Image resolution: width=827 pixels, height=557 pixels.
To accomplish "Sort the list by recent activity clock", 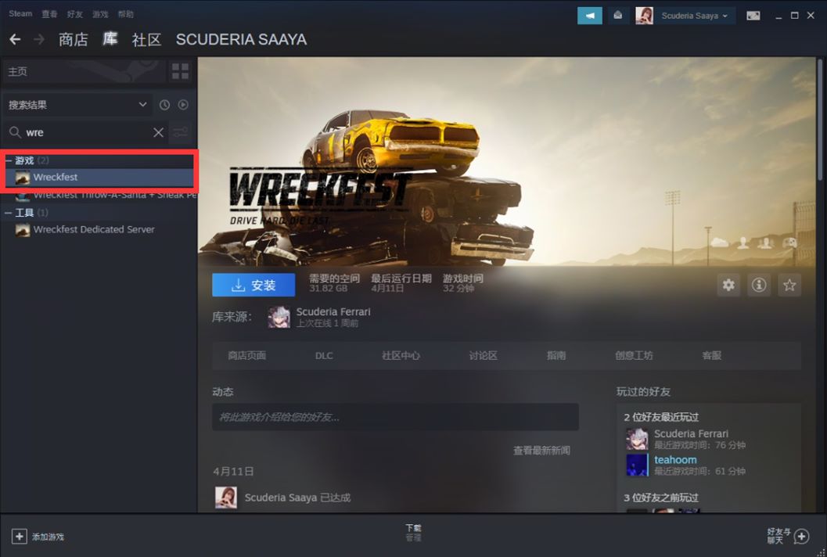I will pyautogui.click(x=164, y=105).
